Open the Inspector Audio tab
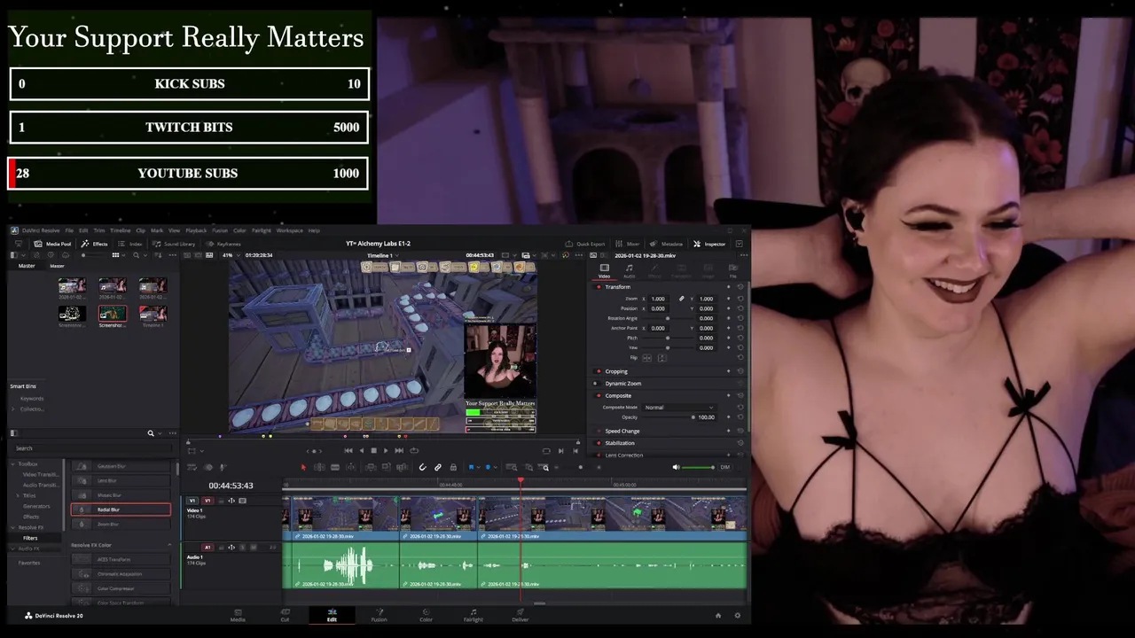This screenshot has height=638, width=1135. click(x=630, y=270)
